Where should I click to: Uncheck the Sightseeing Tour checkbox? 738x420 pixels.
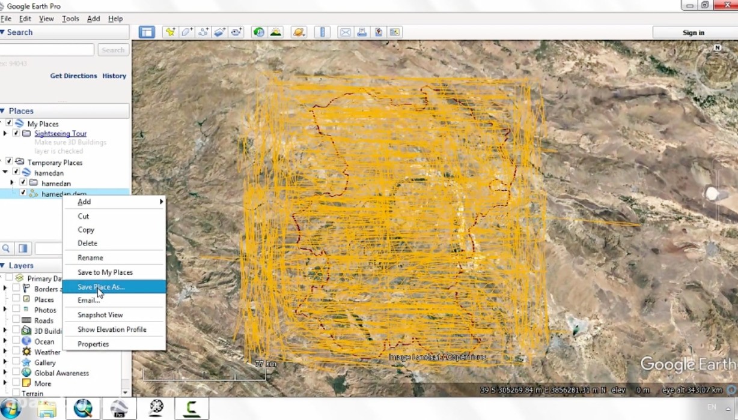coord(16,133)
